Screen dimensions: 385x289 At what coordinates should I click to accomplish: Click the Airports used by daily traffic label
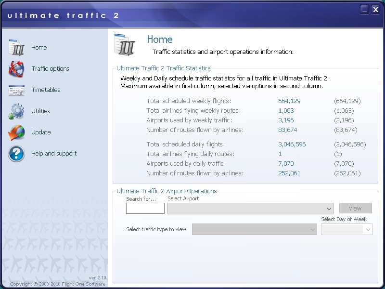tap(186, 163)
